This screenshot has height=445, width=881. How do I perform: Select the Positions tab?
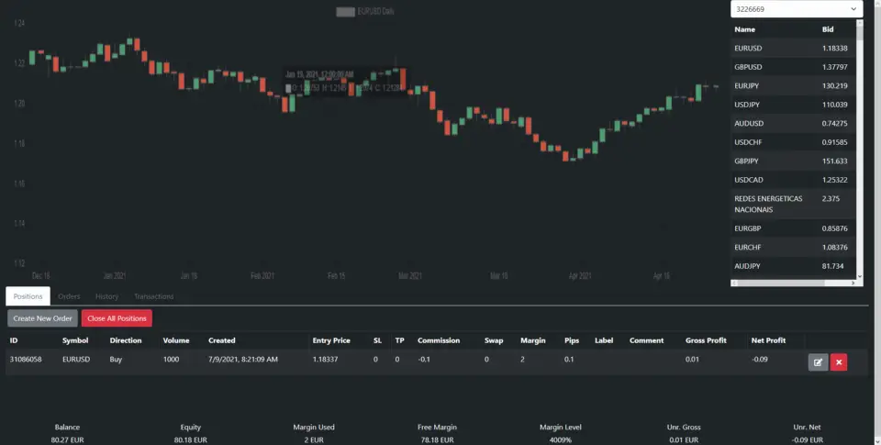(x=28, y=296)
